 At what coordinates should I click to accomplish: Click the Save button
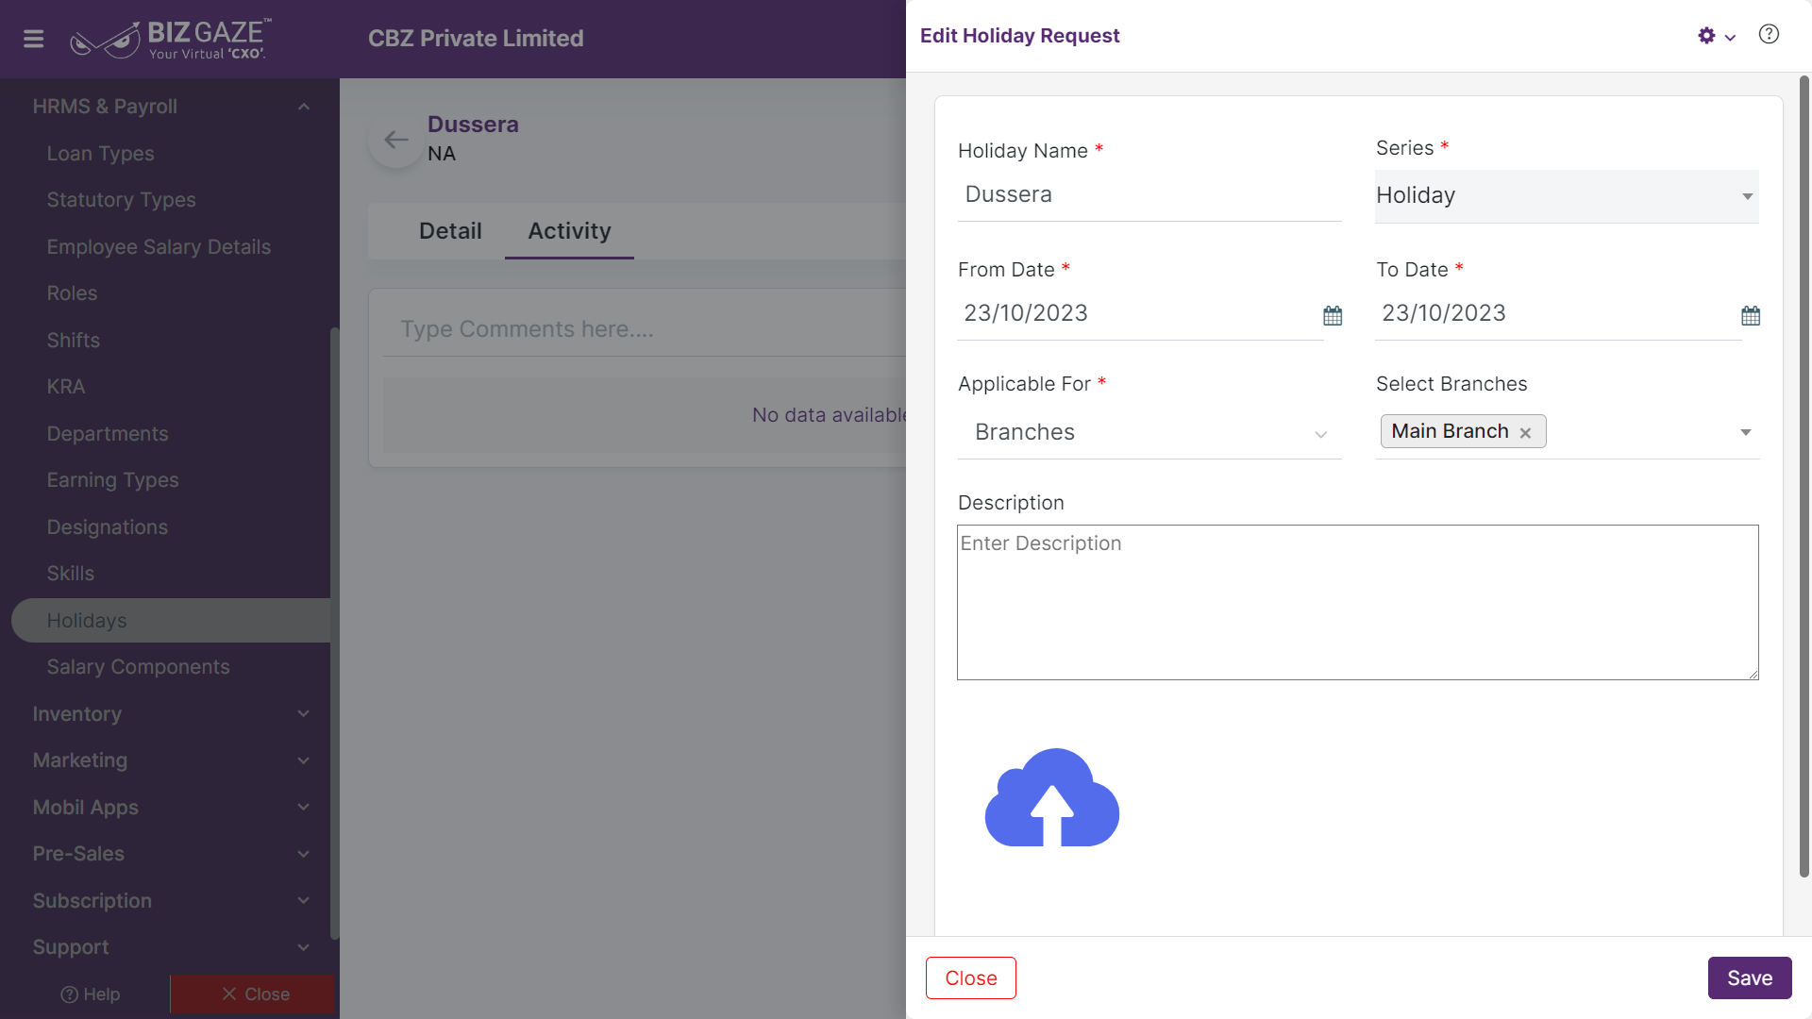click(1750, 978)
